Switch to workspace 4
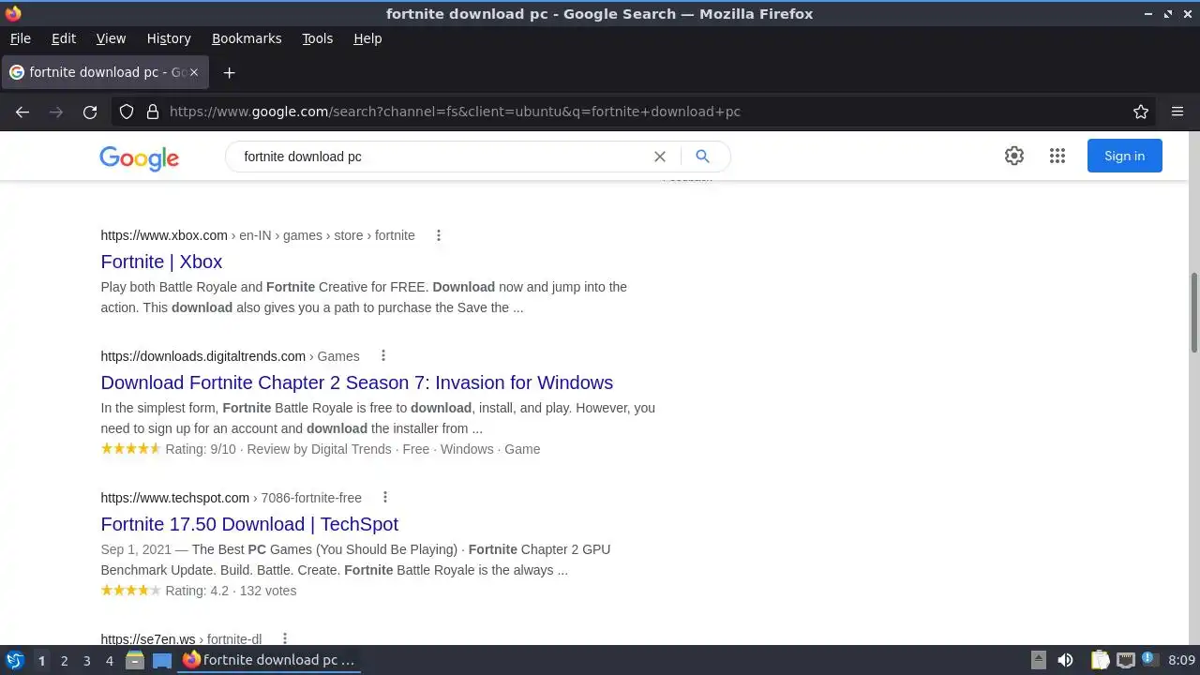The width and height of the screenshot is (1200, 675). (x=109, y=660)
